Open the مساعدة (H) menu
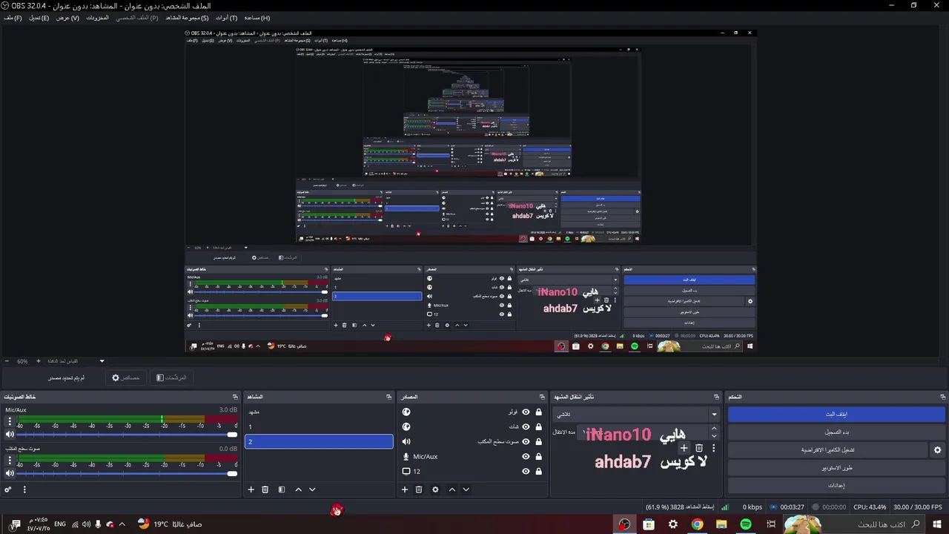 pos(257,18)
